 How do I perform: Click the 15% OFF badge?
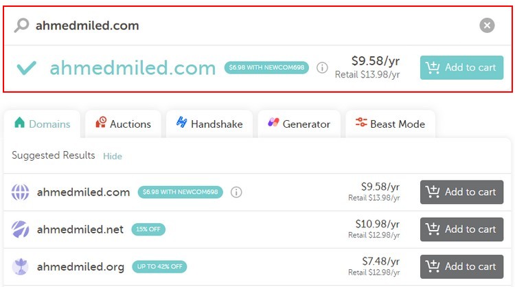[148, 229]
